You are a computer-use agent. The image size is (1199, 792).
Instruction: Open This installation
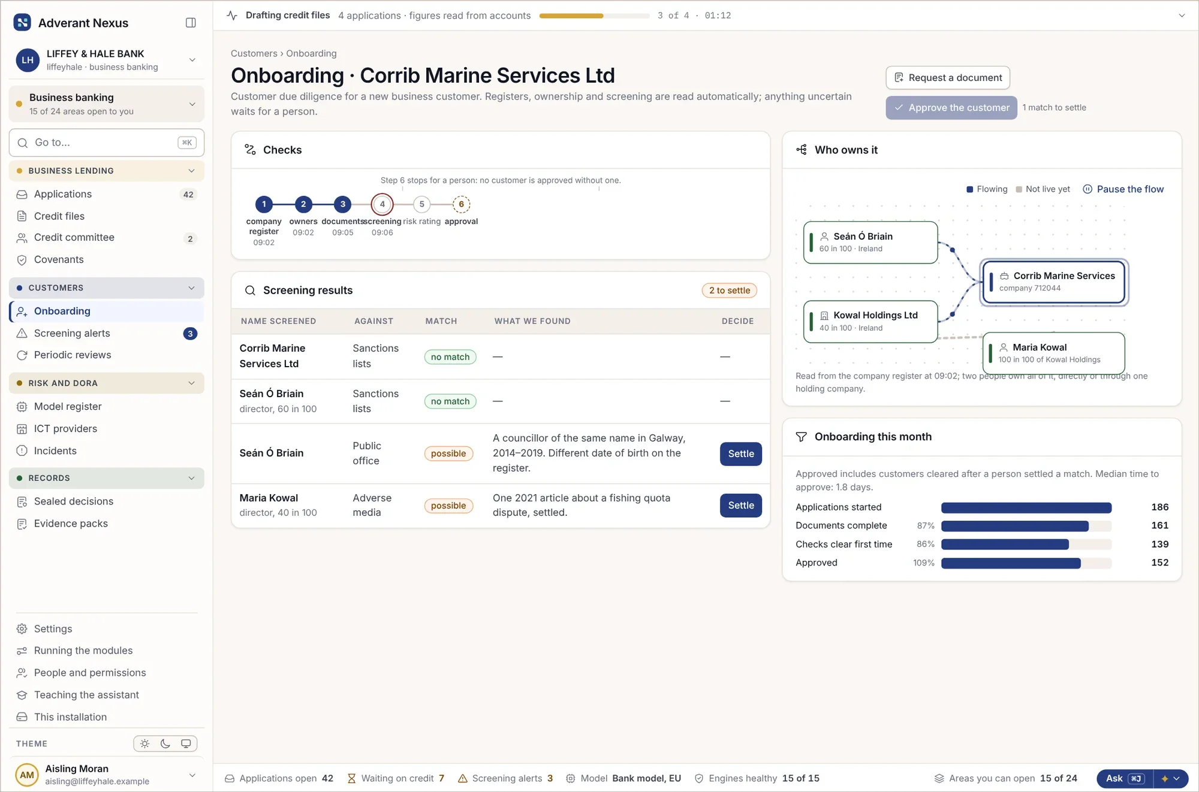107,717
